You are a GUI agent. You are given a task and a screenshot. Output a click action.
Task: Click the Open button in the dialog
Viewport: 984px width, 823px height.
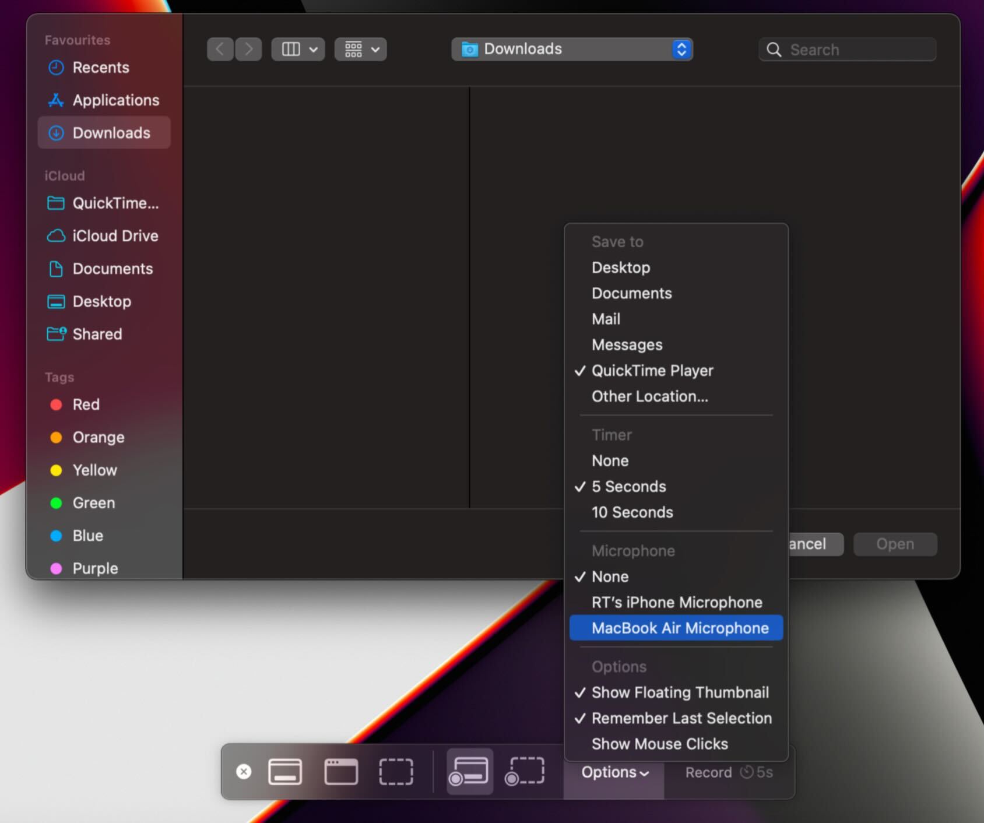coord(895,544)
